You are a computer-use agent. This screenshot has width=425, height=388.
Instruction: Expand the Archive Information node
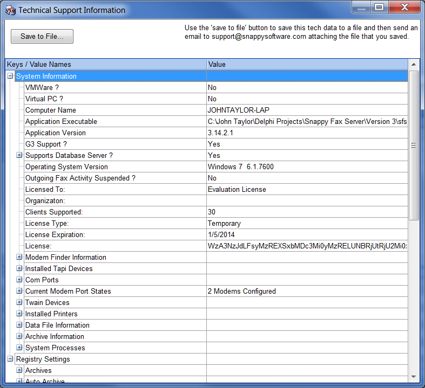[19, 336]
